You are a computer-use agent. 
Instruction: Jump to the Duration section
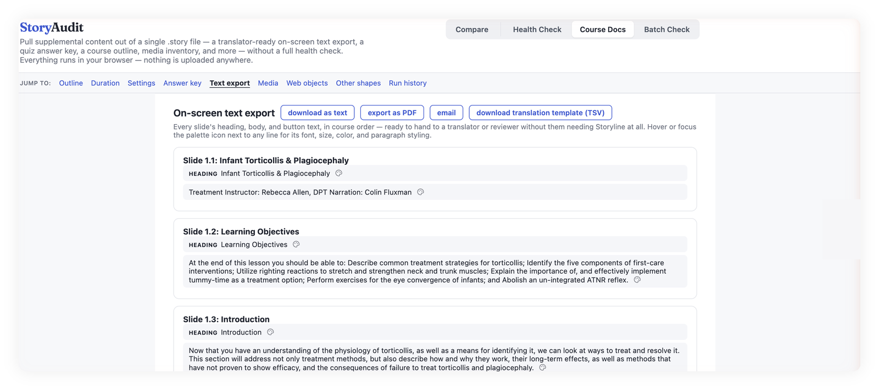[x=105, y=83]
